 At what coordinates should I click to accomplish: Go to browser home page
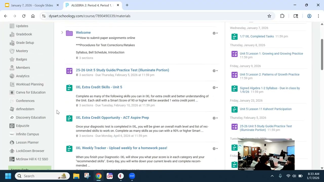(33, 16)
